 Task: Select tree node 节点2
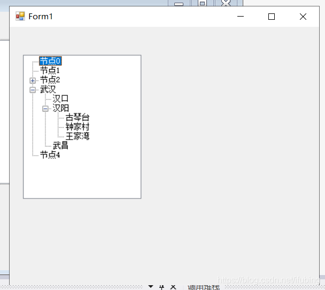pos(50,80)
